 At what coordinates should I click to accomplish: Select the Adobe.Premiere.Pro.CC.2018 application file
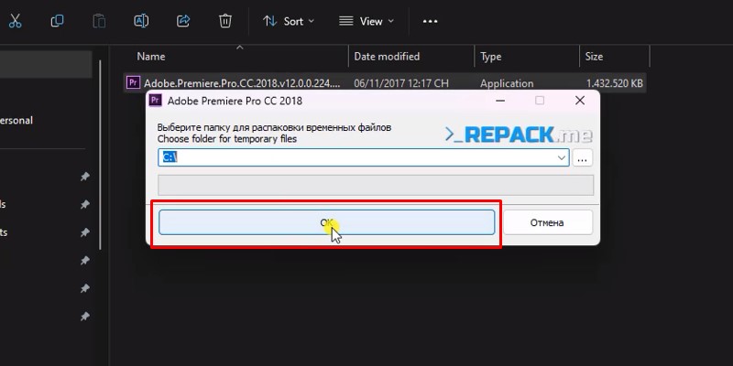coord(238,83)
